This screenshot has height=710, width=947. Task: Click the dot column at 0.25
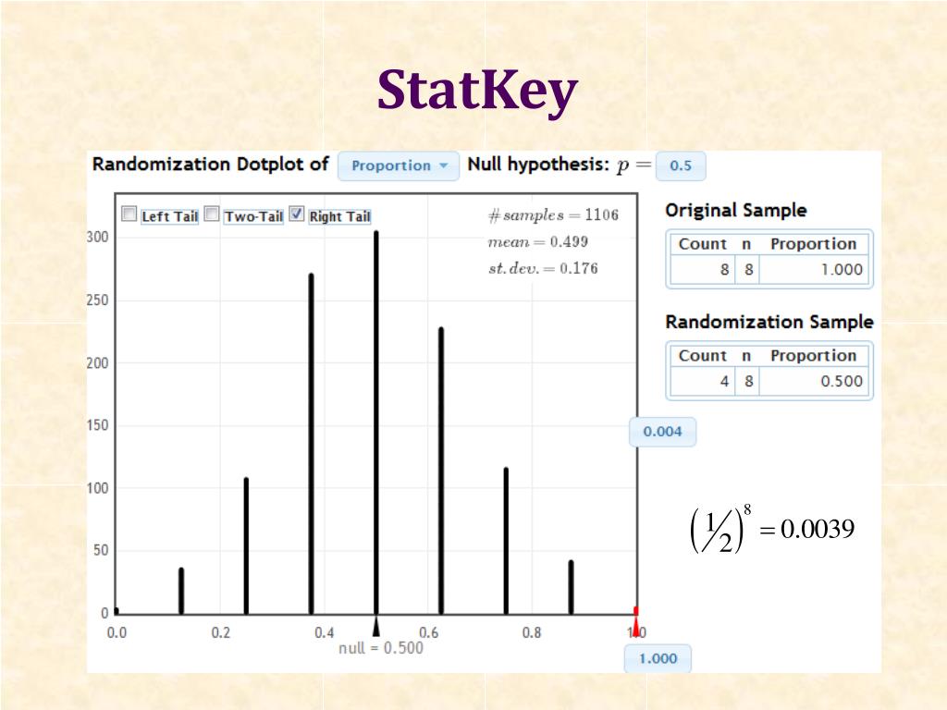coord(246,545)
